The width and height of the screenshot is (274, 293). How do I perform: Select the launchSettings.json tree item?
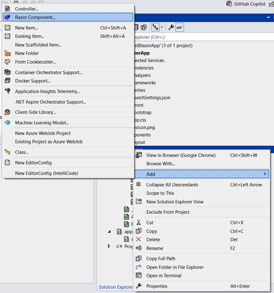pos(152,98)
